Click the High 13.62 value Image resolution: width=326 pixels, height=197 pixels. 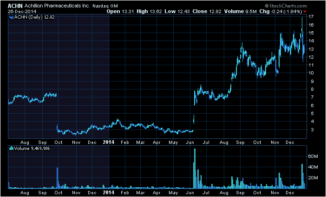[x=149, y=11]
